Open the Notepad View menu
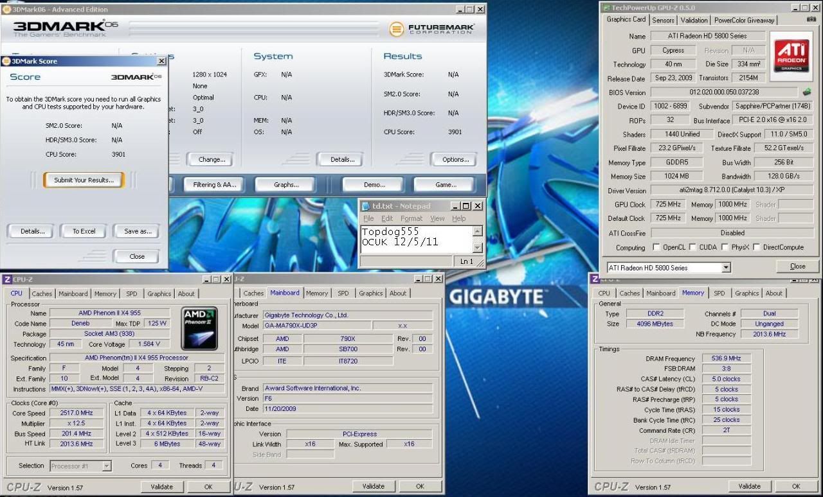The height and width of the screenshot is (497, 823). [437, 218]
